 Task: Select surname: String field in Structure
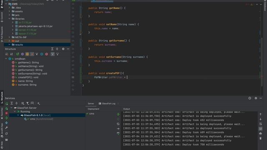tap(27, 85)
